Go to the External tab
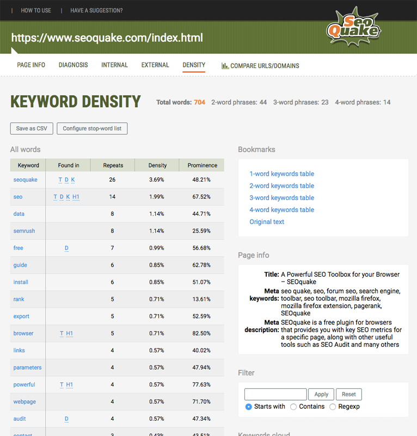The width and height of the screenshot is (417, 436). (x=155, y=65)
